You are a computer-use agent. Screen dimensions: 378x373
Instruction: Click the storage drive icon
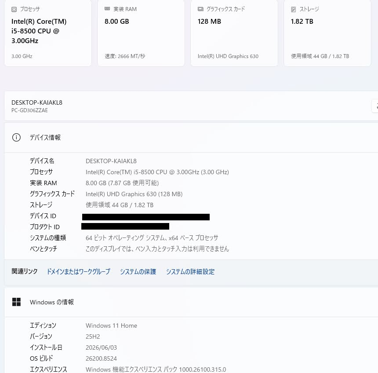(x=293, y=9)
